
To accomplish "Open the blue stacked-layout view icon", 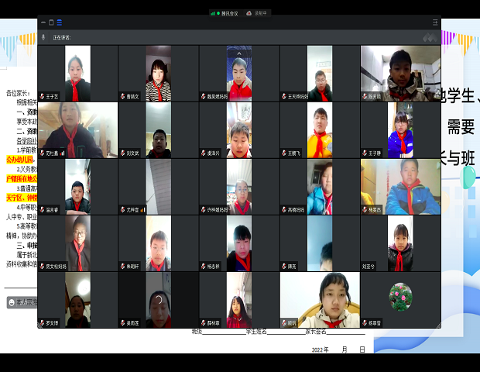I will pos(60,22).
